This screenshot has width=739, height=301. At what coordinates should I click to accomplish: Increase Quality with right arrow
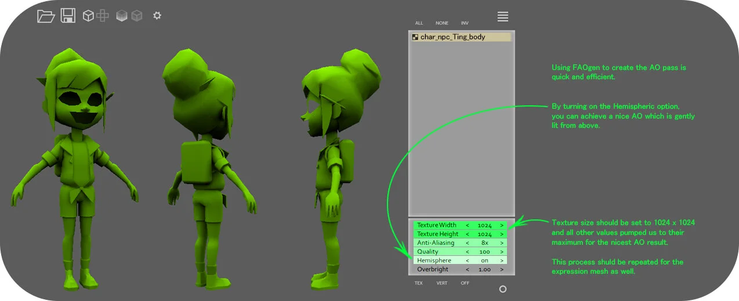click(502, 252)
